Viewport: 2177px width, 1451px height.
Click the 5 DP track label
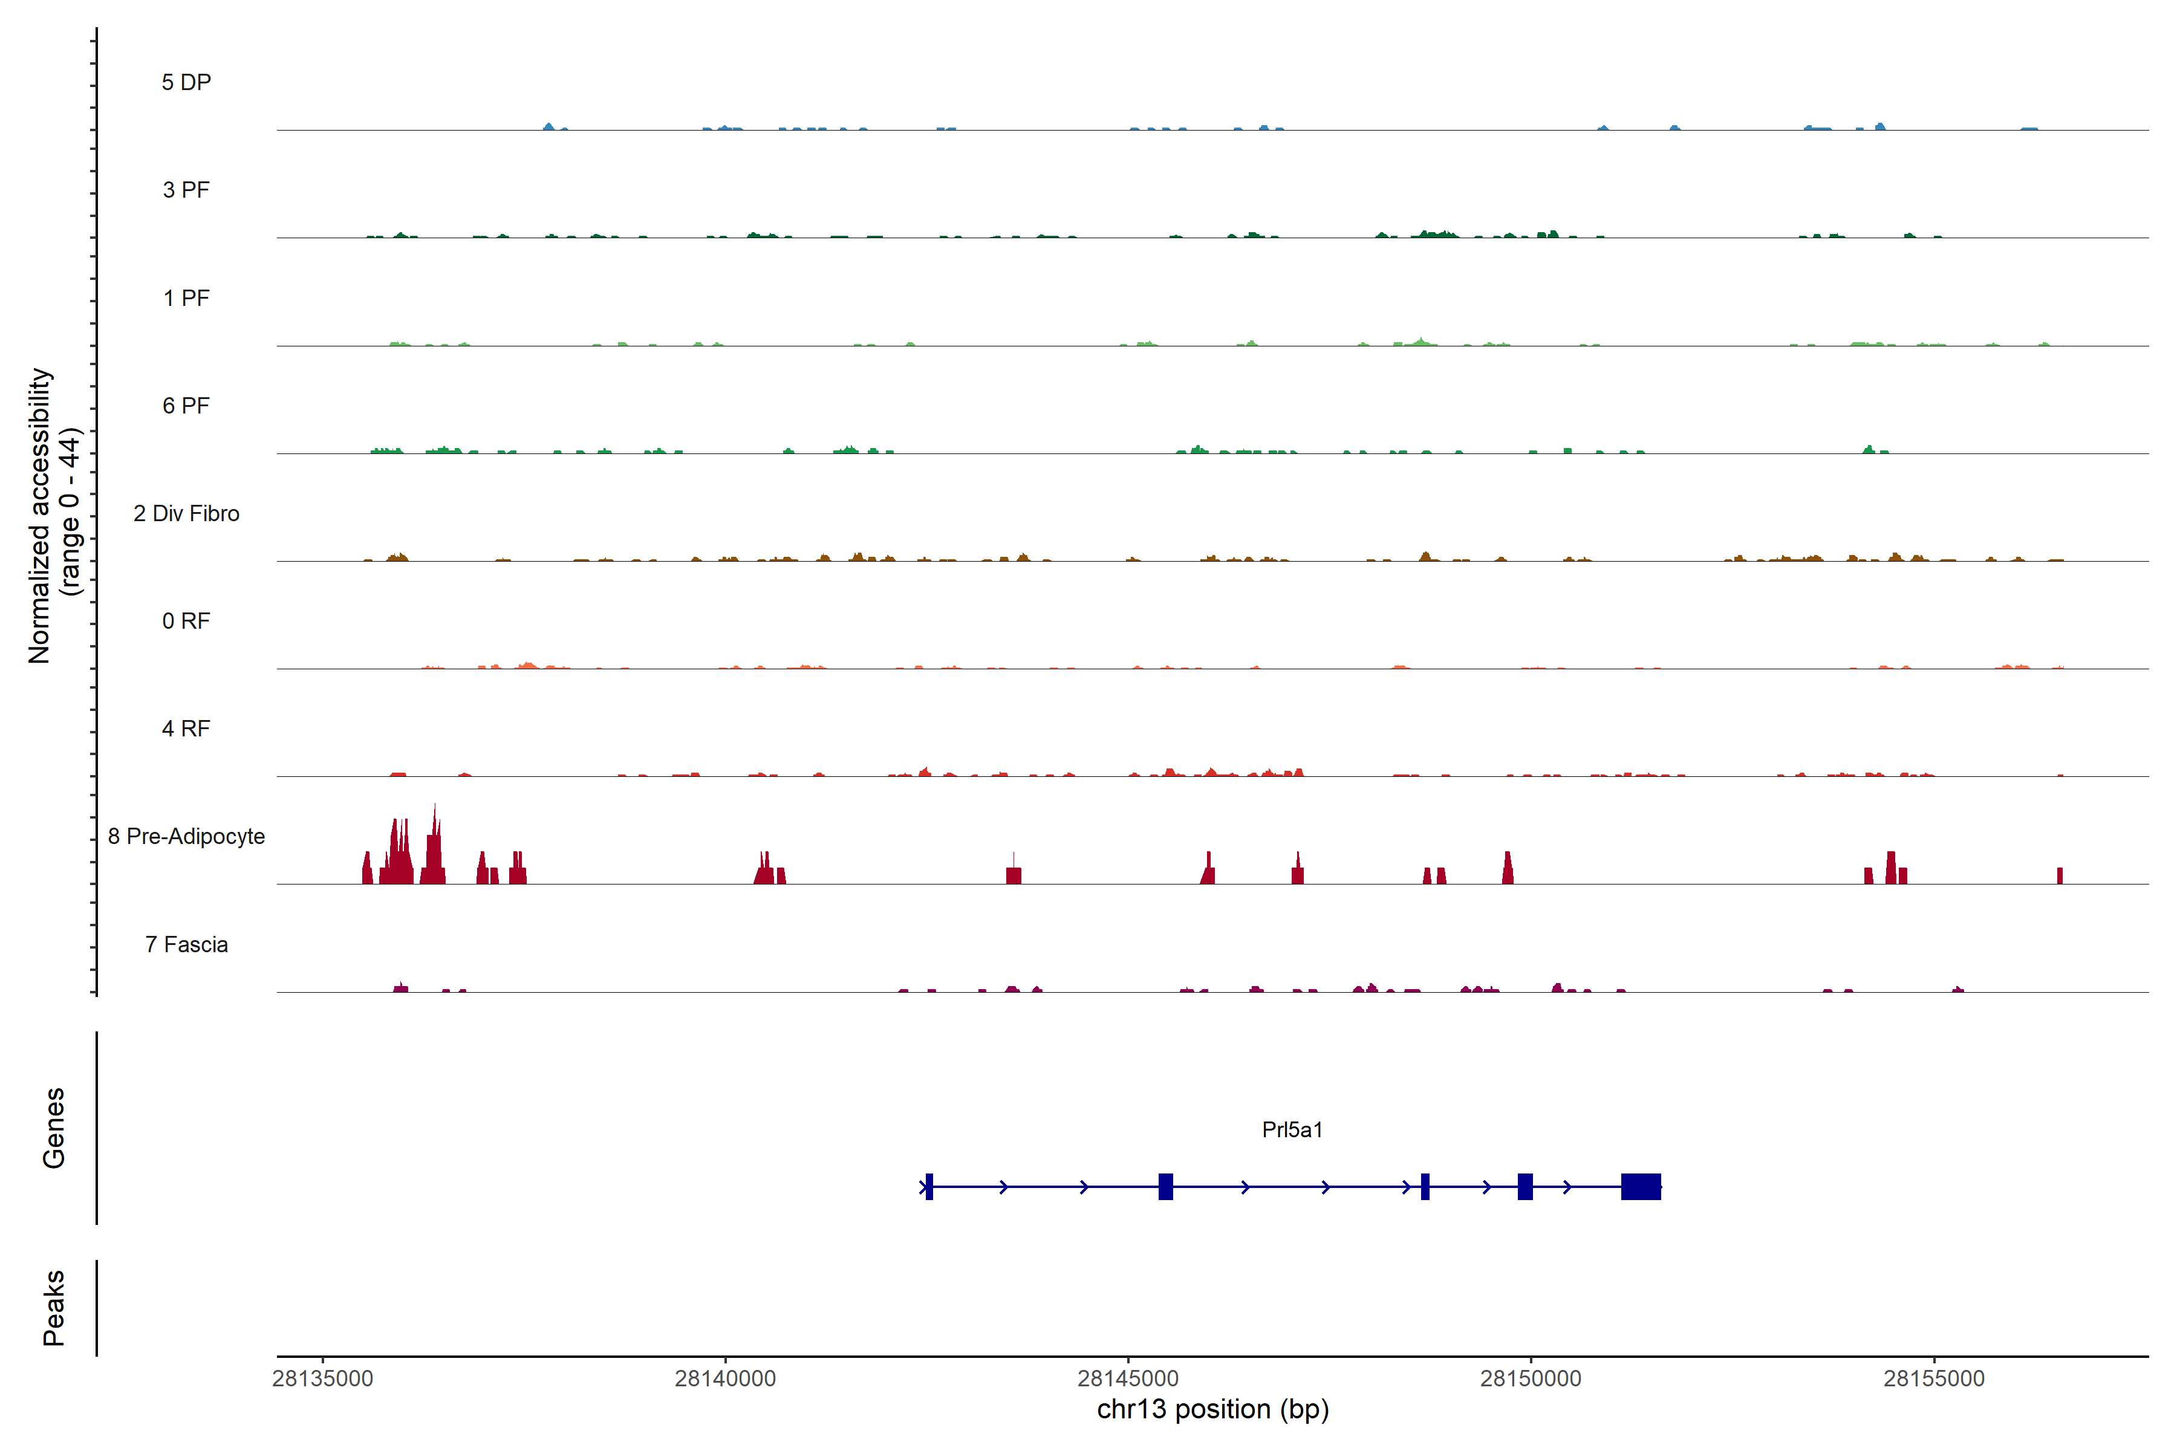[186, 82]
